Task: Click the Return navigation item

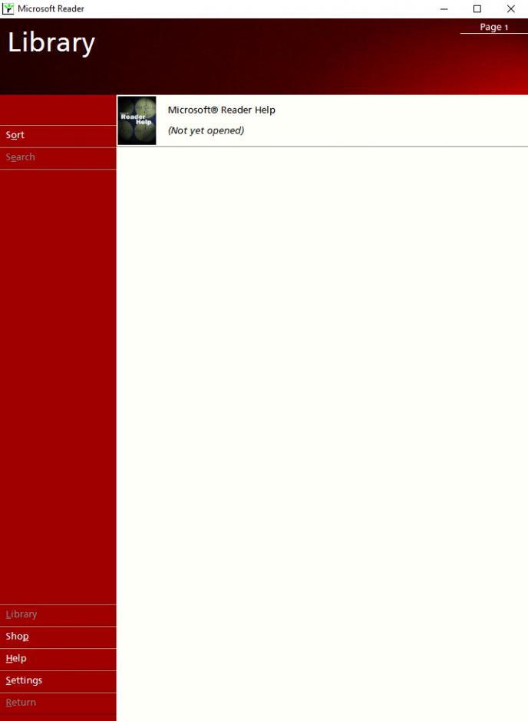Action: click(21, 703)
